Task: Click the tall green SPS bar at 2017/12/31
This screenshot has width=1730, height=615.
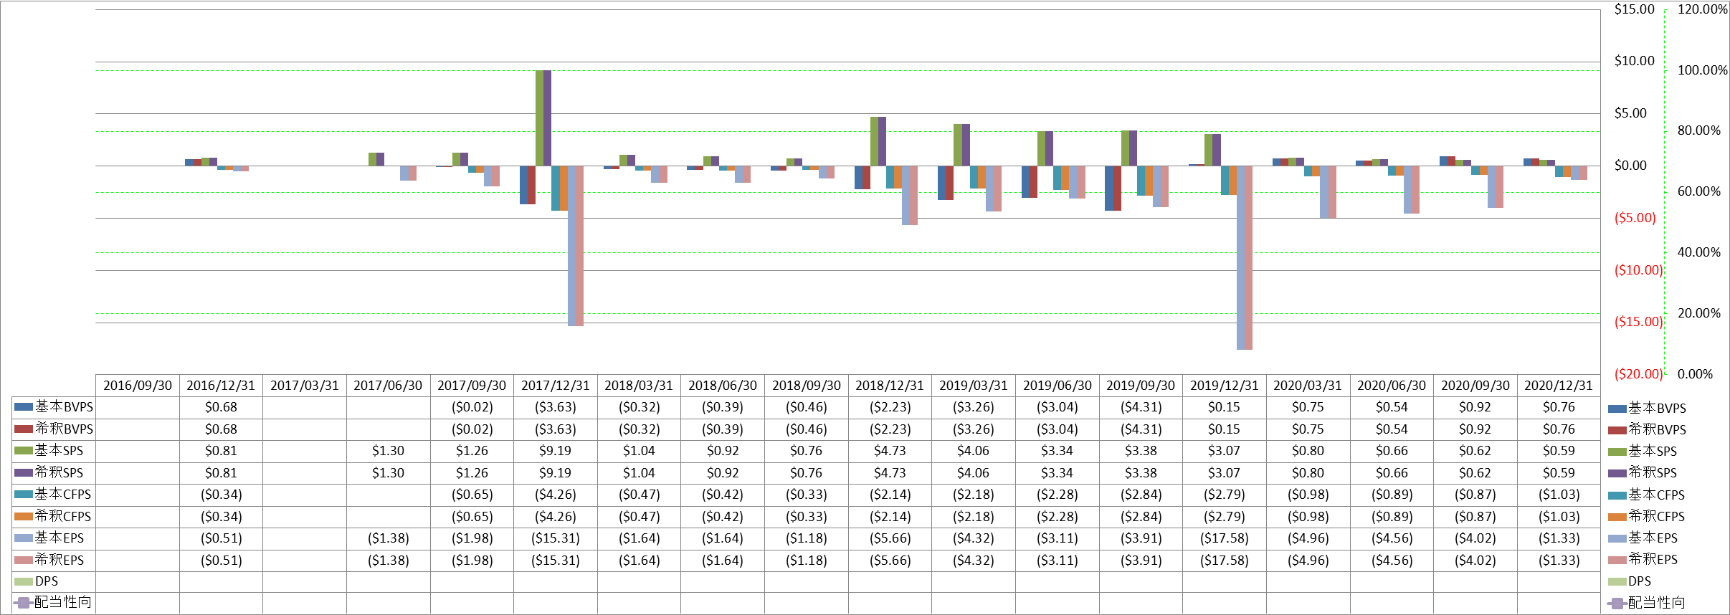Action: [x=539, y=118]
